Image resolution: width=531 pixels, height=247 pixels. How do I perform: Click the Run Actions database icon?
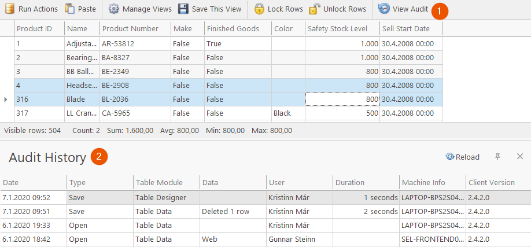click(x=9, y=9)
